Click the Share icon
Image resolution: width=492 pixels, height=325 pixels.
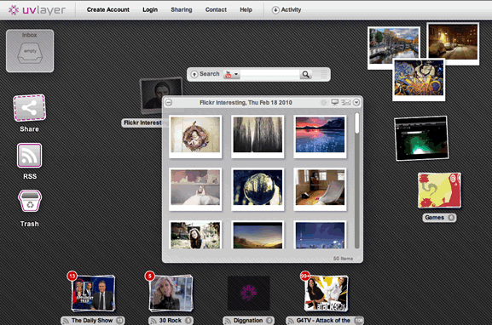click(30, 108)
